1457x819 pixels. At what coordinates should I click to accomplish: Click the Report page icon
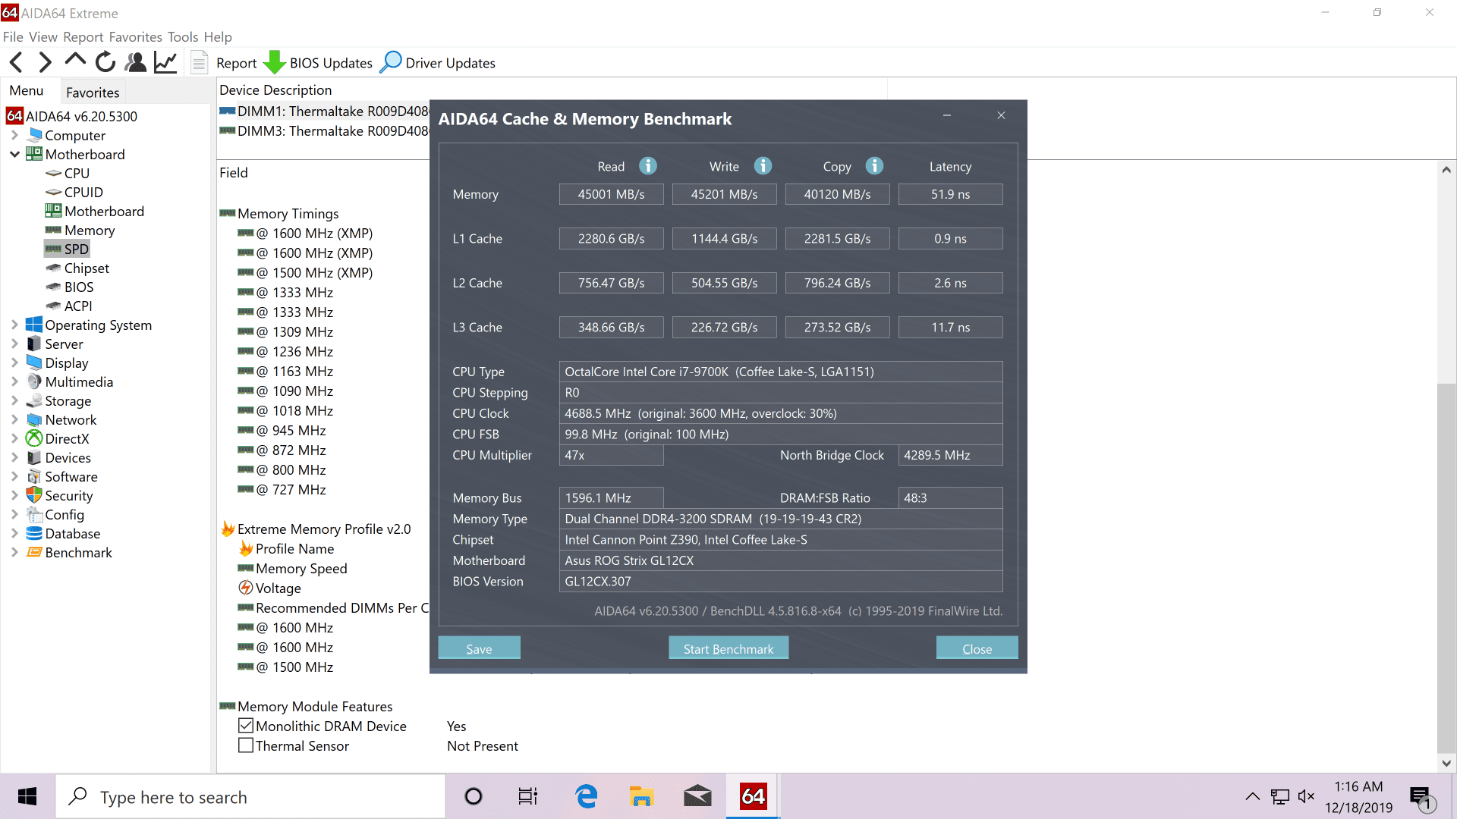199,62
